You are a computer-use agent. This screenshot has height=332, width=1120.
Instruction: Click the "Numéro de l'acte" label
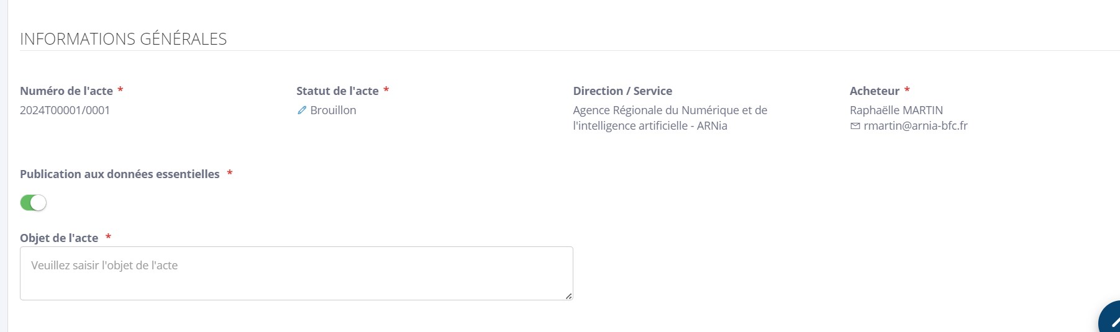[66, 91]
